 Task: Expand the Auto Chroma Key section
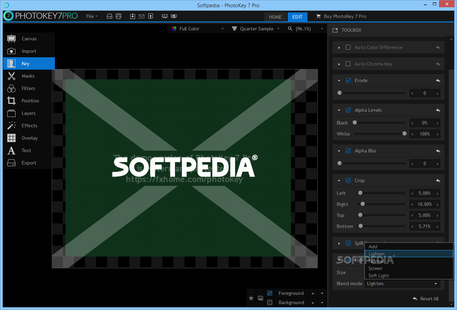pos(339,64)
